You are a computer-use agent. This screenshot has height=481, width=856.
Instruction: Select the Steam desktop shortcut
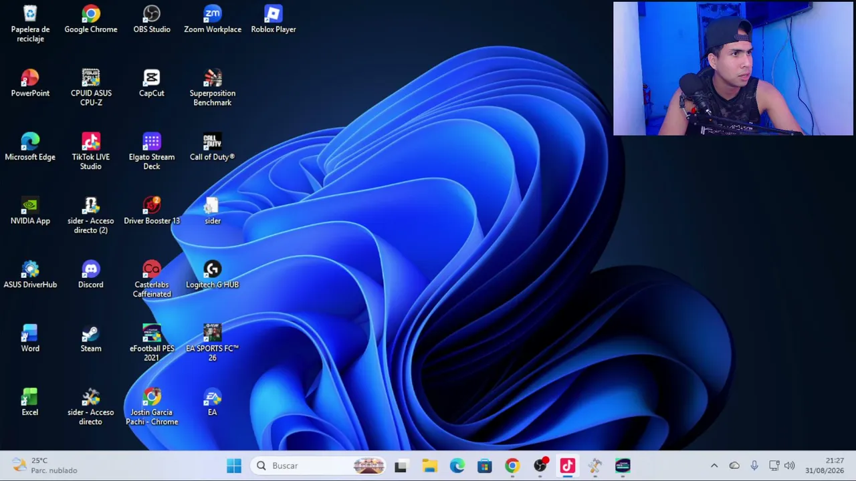pyautogui.click(x=91, y=339)
